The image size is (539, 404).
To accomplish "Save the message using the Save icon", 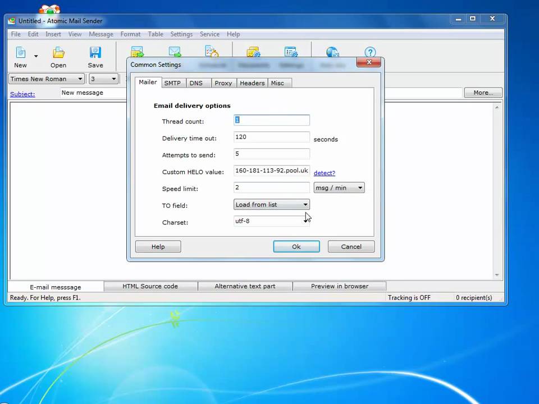I will click(95, 54).
